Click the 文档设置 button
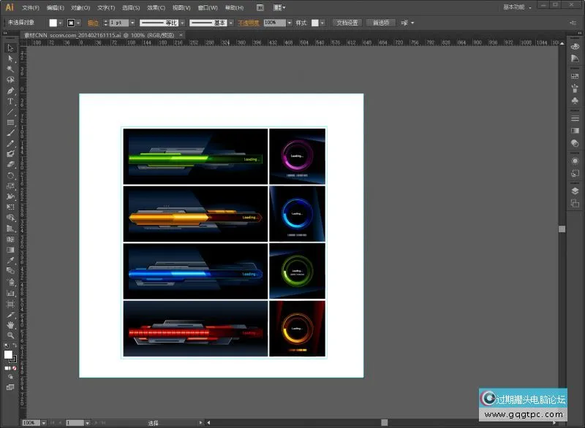 [347, 23]
